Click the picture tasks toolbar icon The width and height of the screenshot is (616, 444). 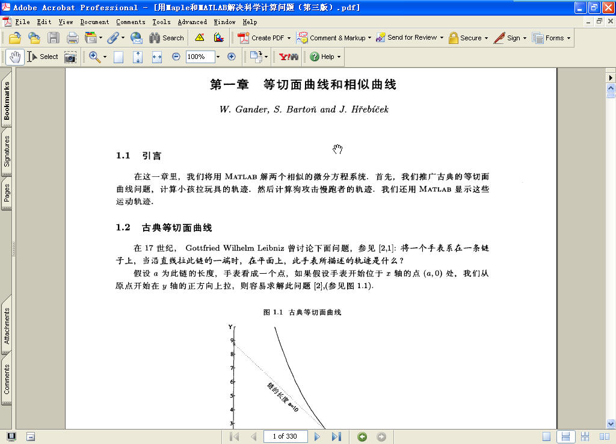[219, 38]
